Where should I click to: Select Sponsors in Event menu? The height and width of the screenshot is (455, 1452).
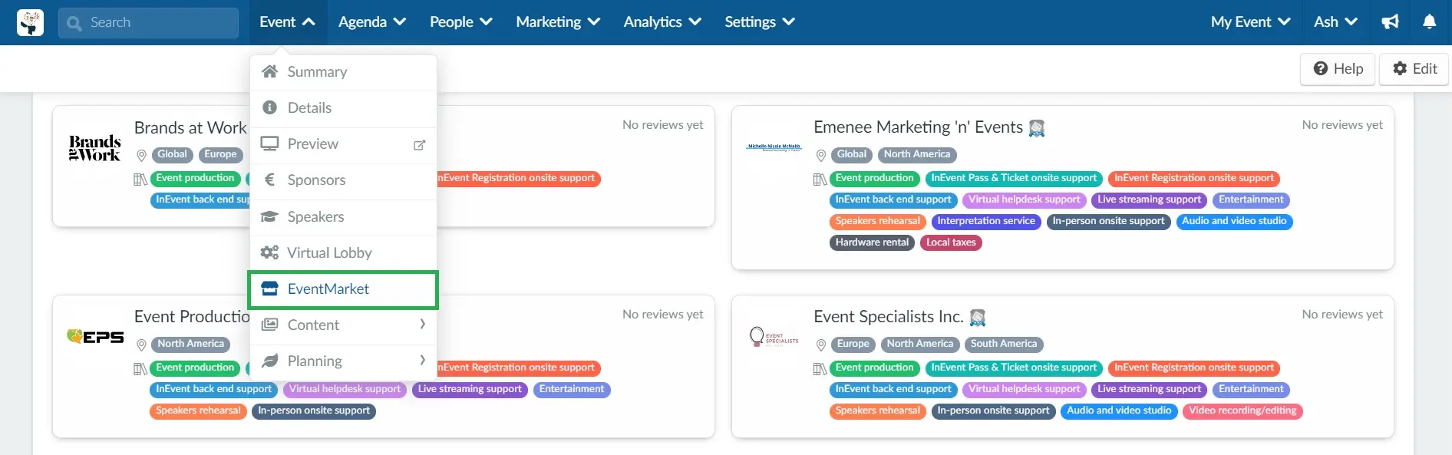pyautogui.click(x=343, y=180)
